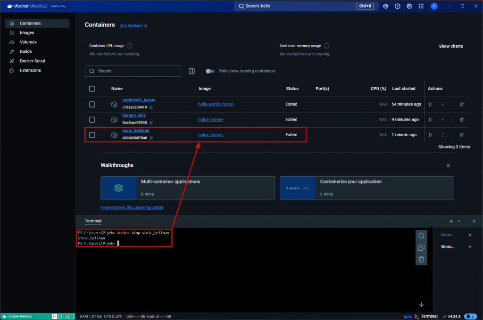Check the stoic_hellman row checkbox

click(x=92, y=135)
